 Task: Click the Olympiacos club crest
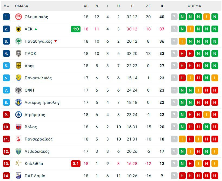18,17
